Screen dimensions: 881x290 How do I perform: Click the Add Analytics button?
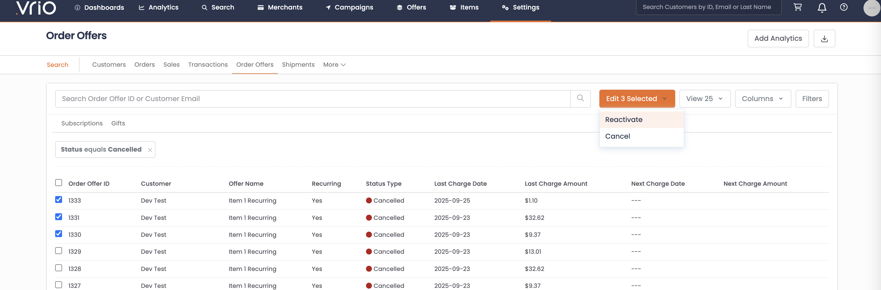(778, 39)
